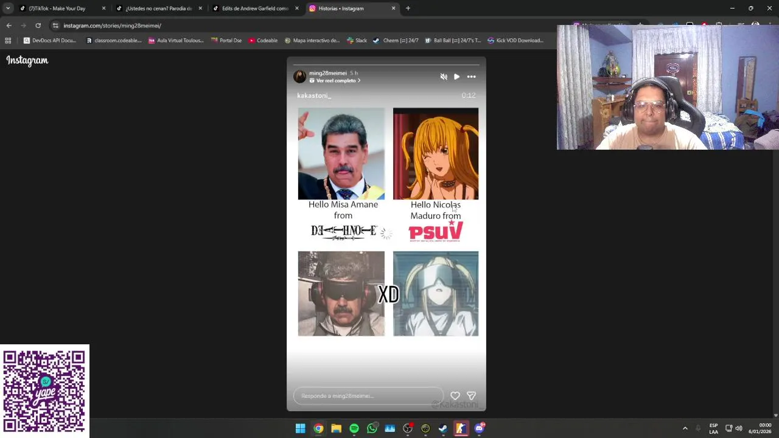Share the story via paper plane icon

(471, 396)
